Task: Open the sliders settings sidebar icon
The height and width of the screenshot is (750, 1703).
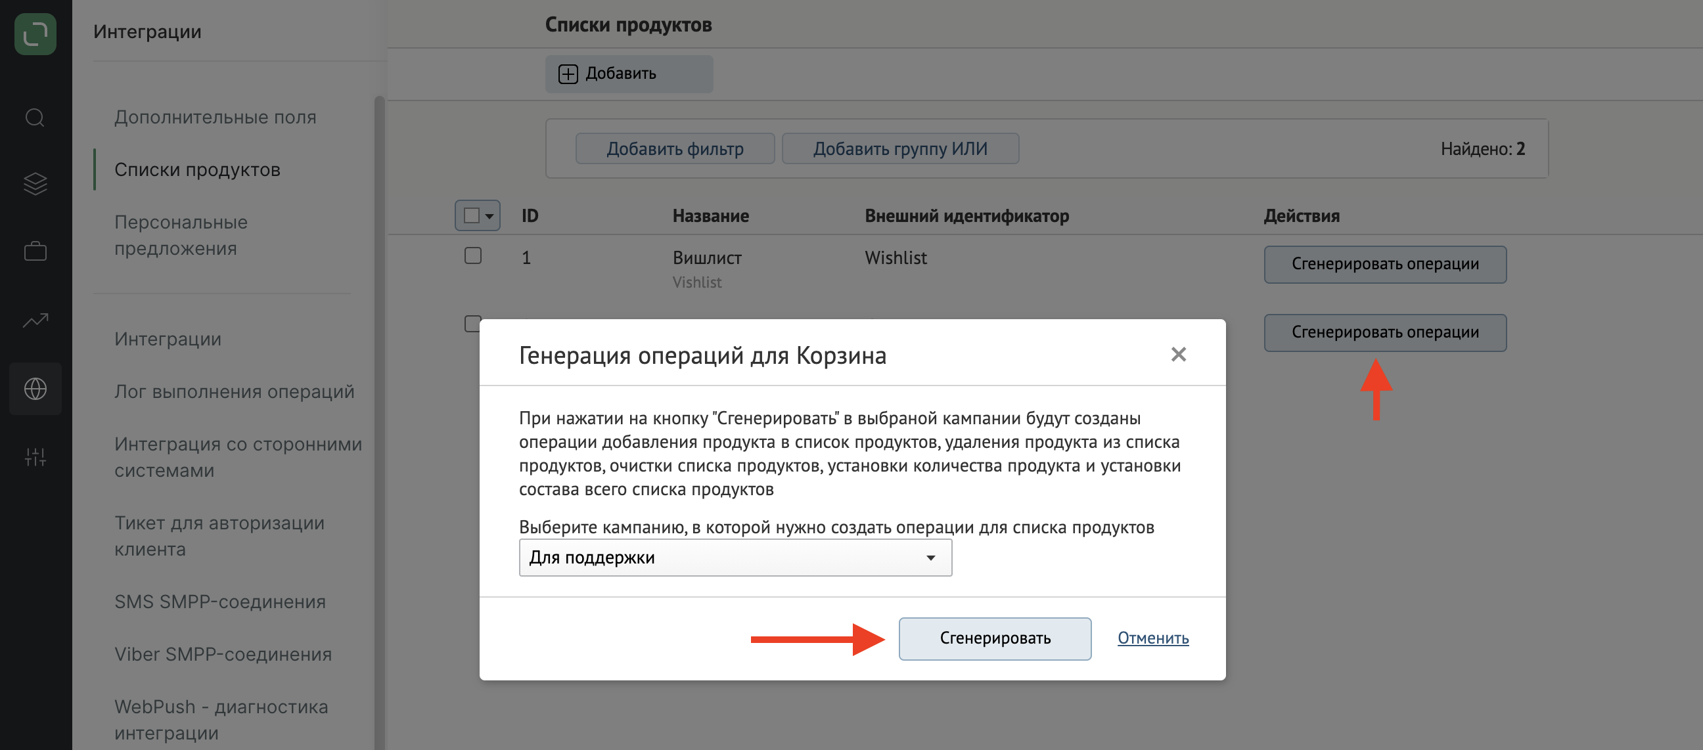Action: click(x=35, y=456)
